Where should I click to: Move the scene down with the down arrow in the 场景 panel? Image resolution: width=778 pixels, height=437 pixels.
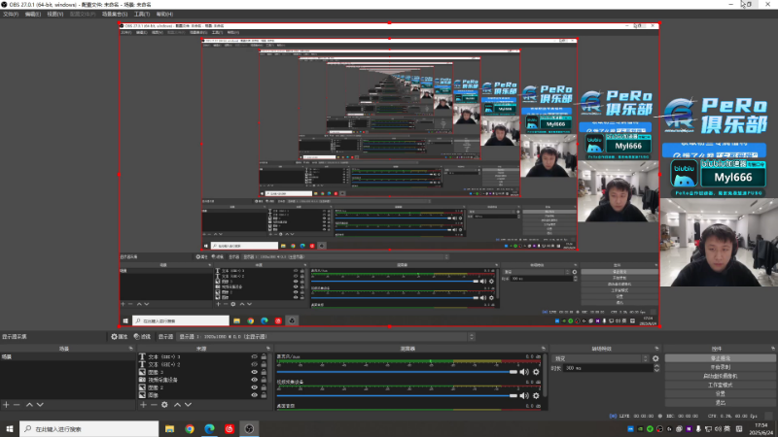40,405
